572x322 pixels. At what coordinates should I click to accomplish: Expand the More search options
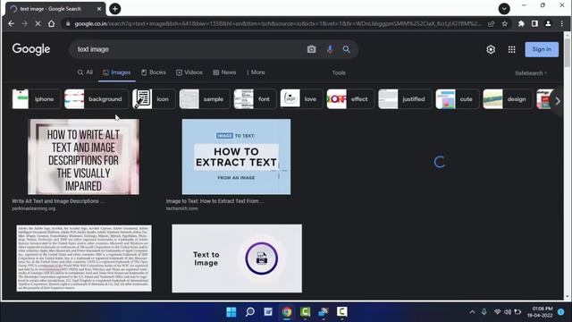(x=257, y=72)
